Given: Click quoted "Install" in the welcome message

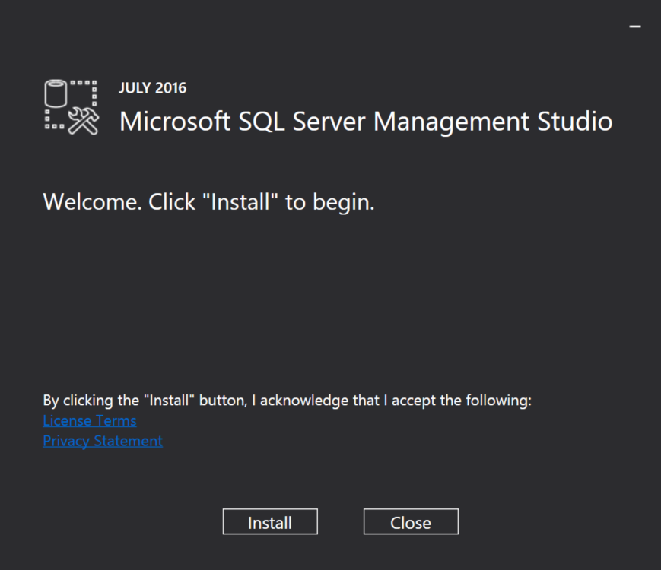Looking at the screenshot, I should [x=241, y=203].
